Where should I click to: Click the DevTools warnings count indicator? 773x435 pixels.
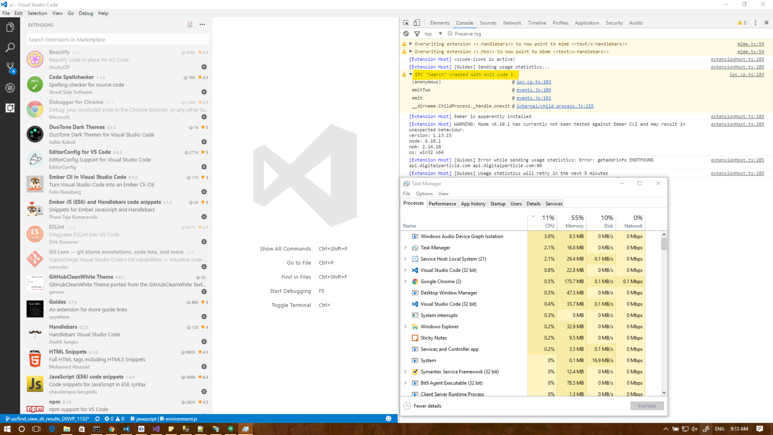[742, 23]
